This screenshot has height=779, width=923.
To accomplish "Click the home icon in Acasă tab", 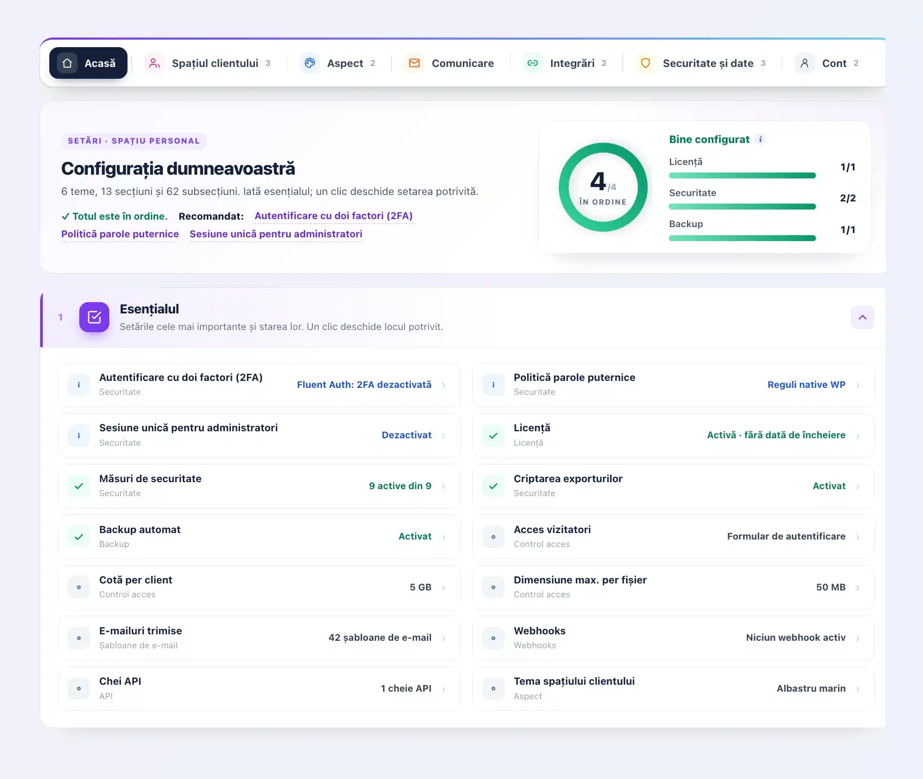I will [x=67, y=63].
